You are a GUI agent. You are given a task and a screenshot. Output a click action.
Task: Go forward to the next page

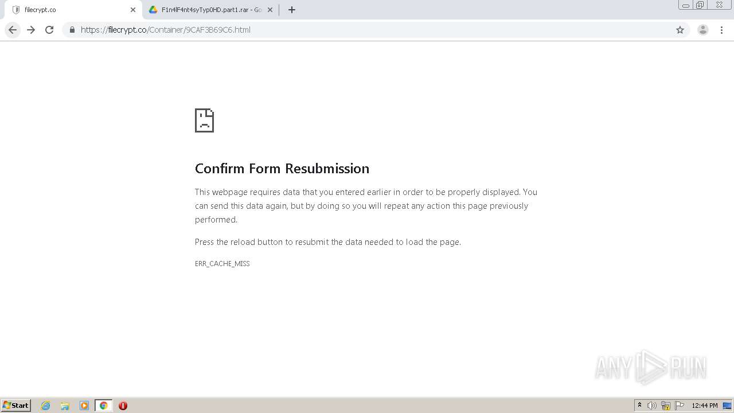[31, 30]
